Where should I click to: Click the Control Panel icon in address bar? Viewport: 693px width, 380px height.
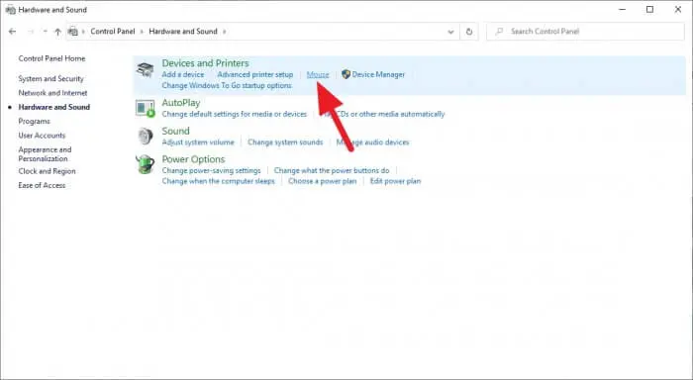pyautogui.click(x=73, y=32)
